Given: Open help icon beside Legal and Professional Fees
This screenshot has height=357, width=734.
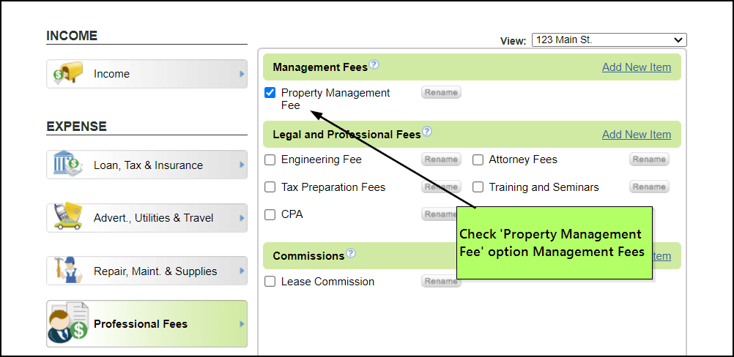Looking at the screenshot, I should (427, 132).
